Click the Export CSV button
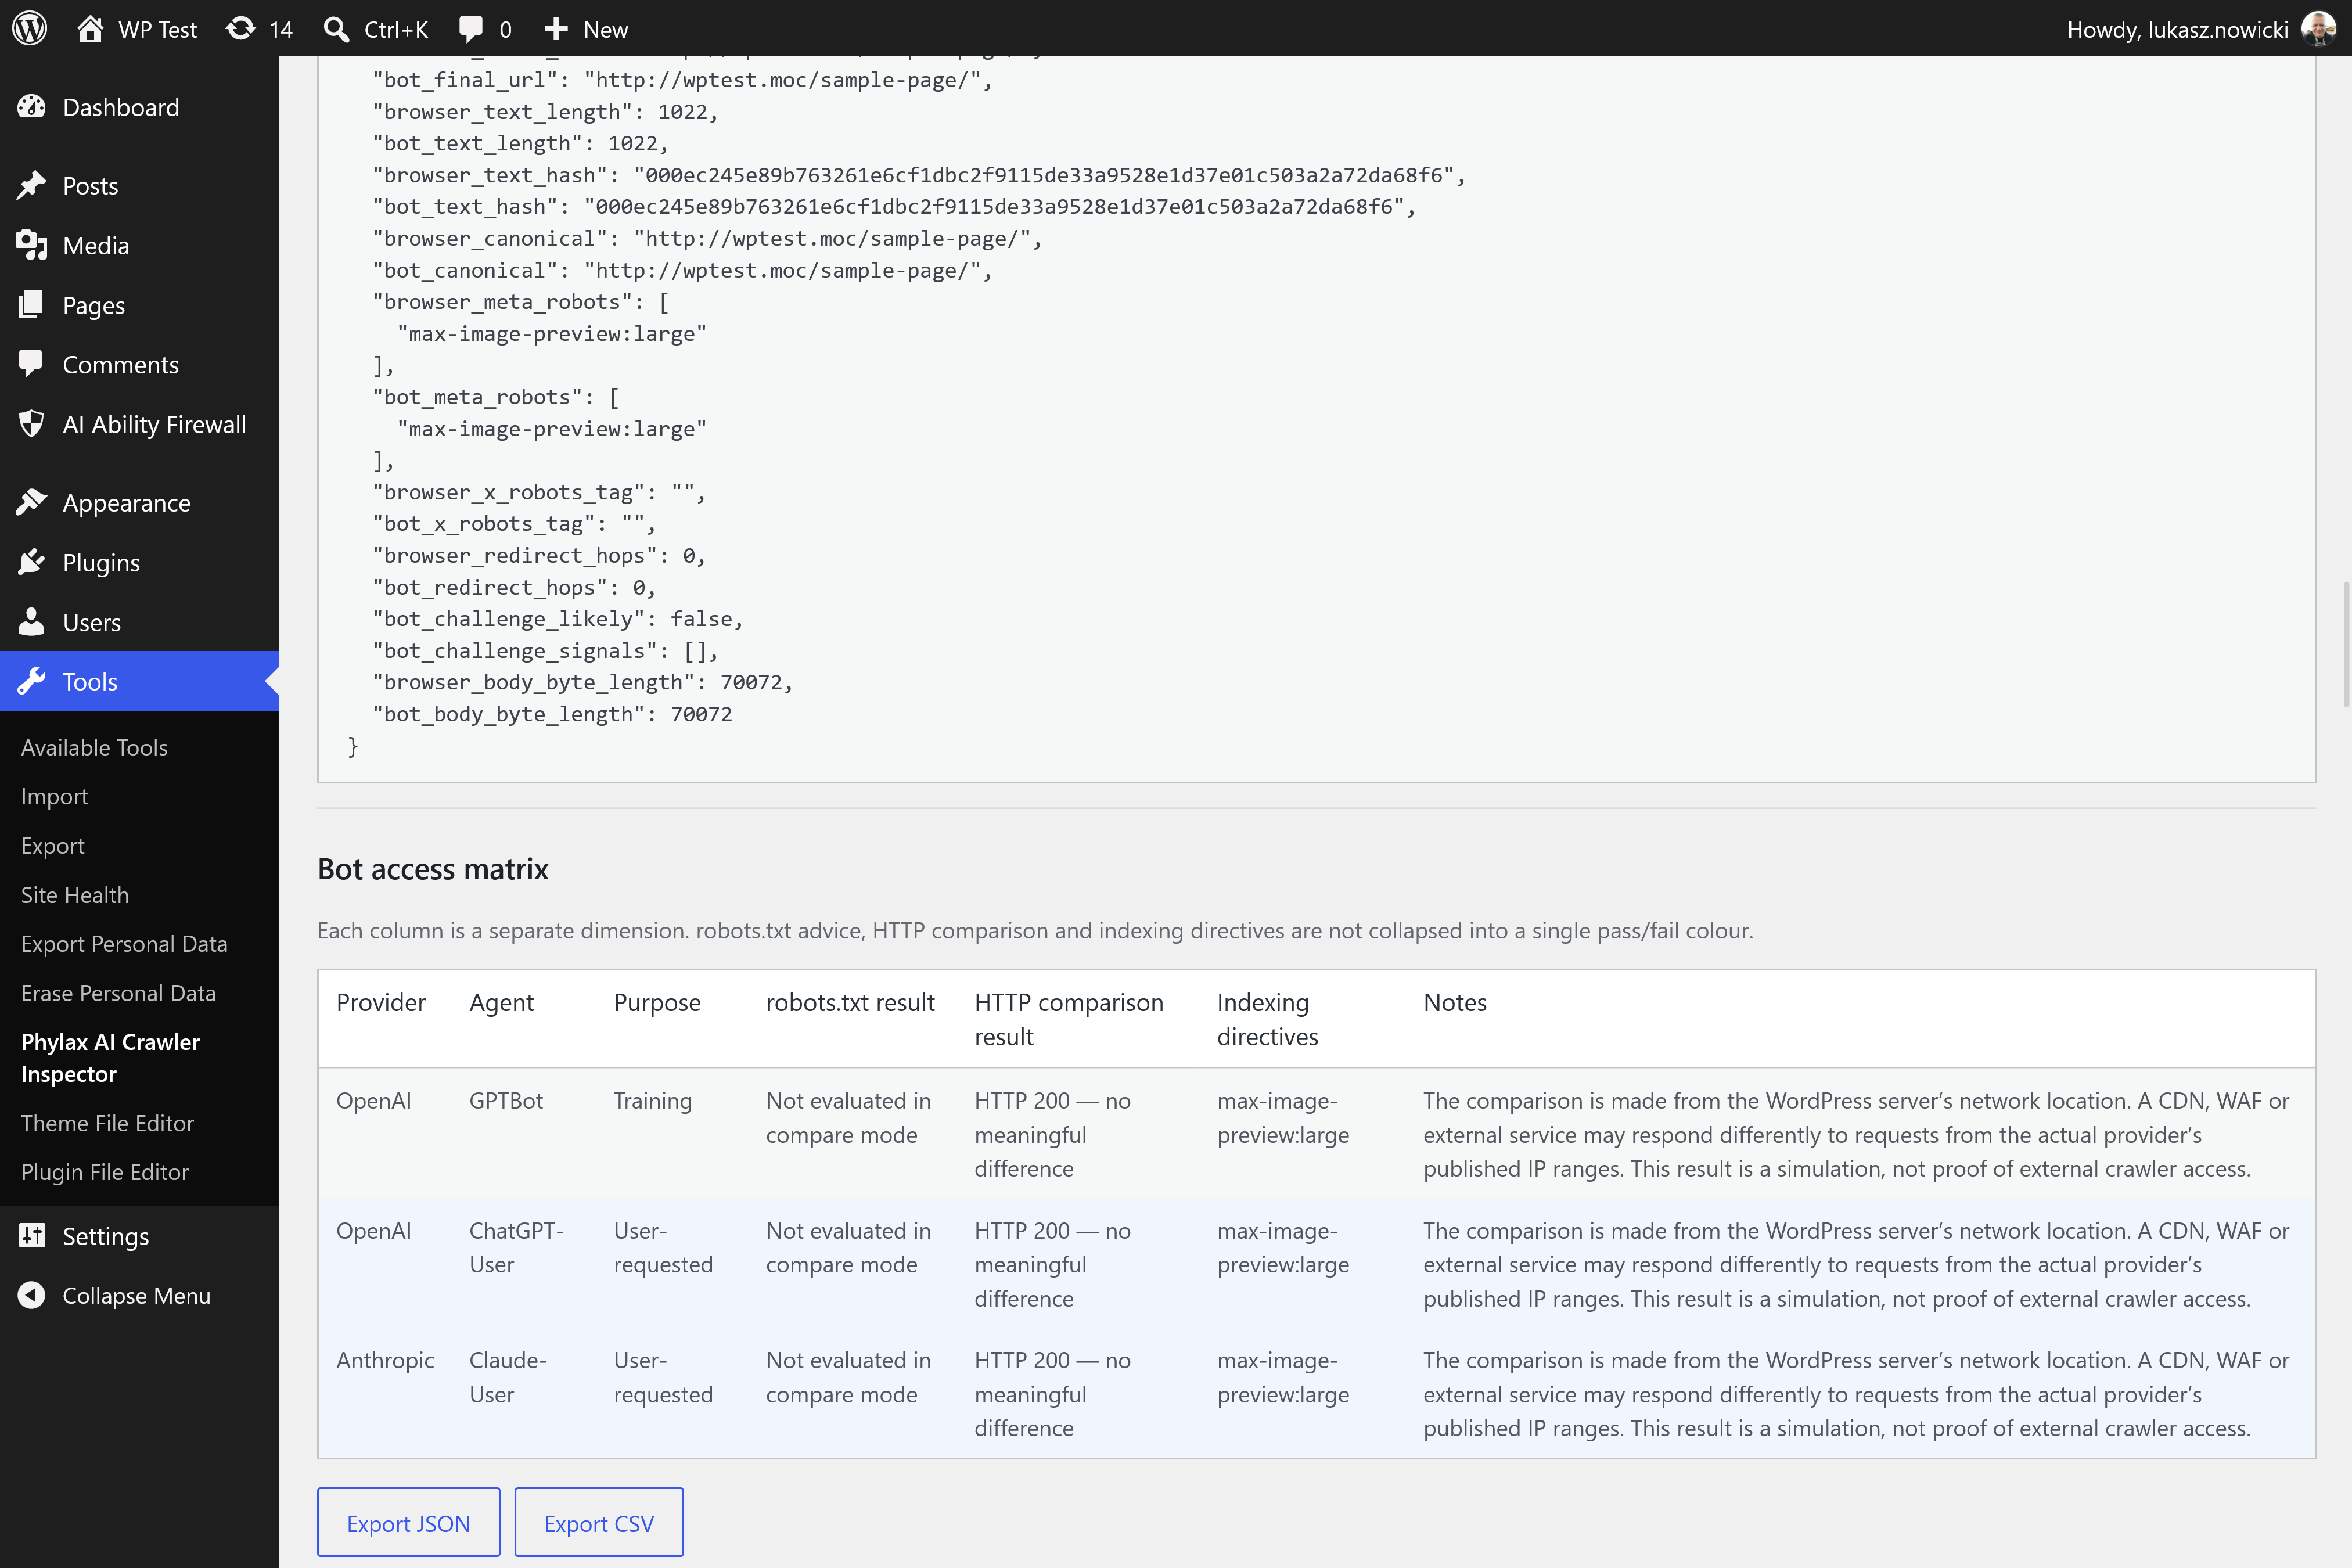The width and height of the screenshot is (2352, 1568). (599, 1522)
